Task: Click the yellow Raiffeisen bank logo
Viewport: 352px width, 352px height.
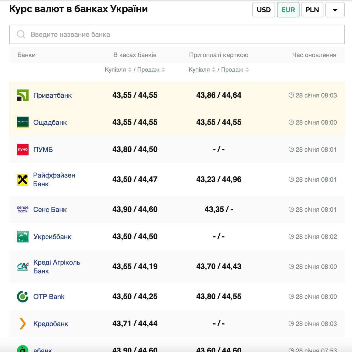Action: tap(23, 180)
